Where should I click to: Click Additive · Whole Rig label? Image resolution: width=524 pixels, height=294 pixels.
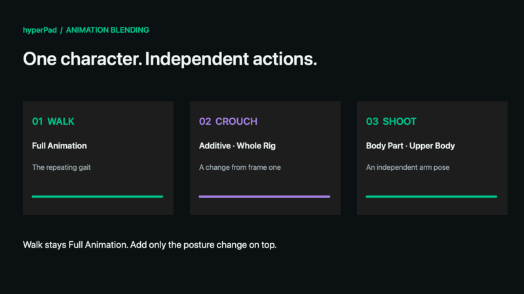click(237, 146)
